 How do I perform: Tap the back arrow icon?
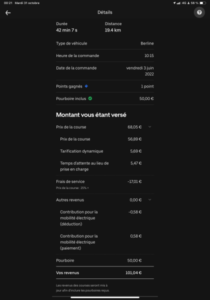point(8,13)
